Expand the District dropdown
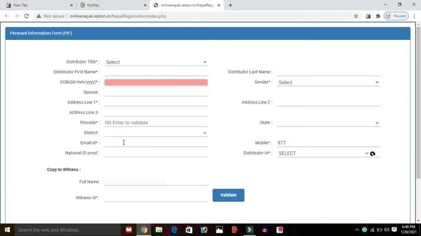 (156, 132)
